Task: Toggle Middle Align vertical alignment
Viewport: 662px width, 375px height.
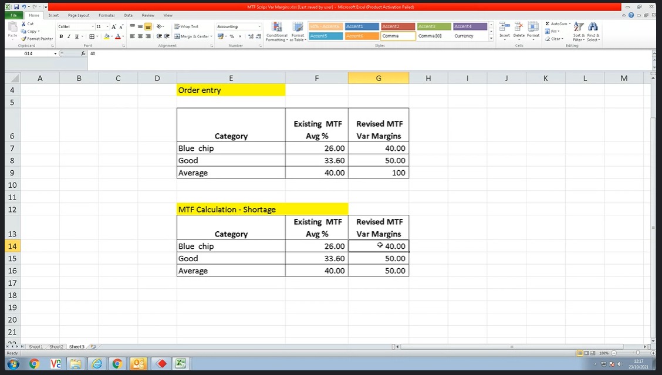Action: 140,26
